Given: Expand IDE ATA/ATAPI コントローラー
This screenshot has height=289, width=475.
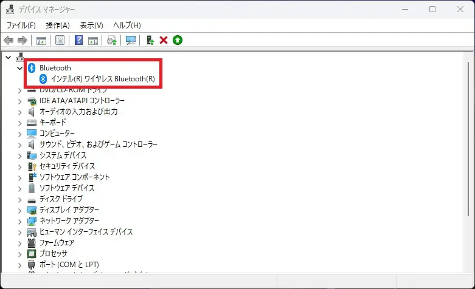Looking at the screenshot, I should 19,101.
